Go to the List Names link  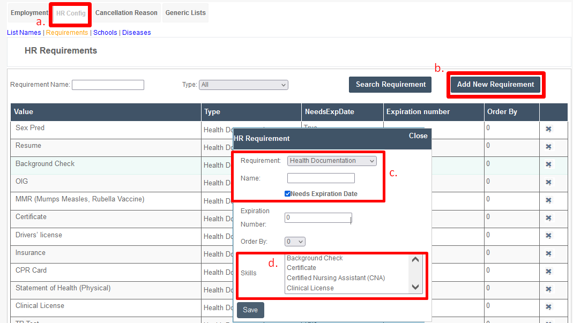pyautogui.click(x=24, y=33)
